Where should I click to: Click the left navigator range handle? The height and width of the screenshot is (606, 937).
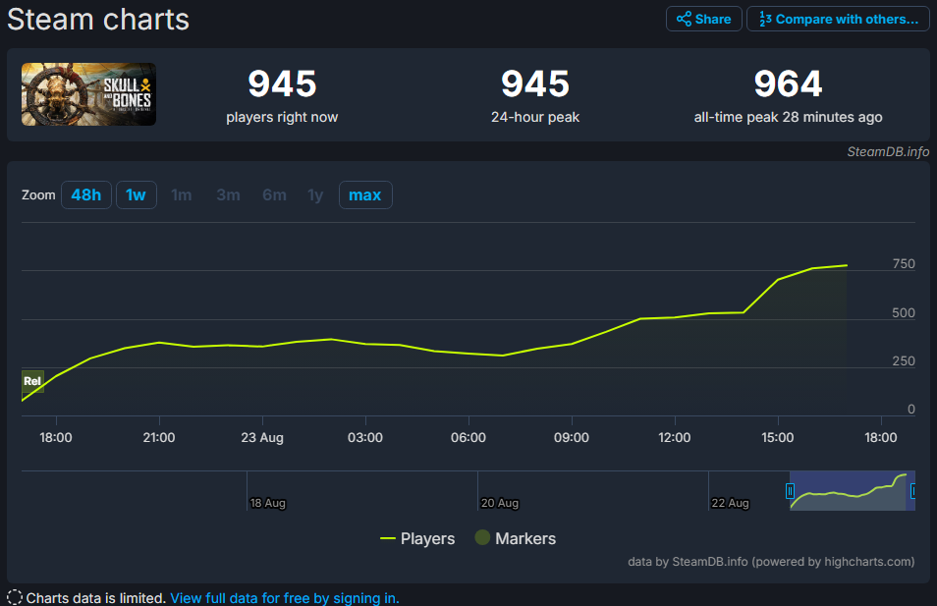point(790,491)
